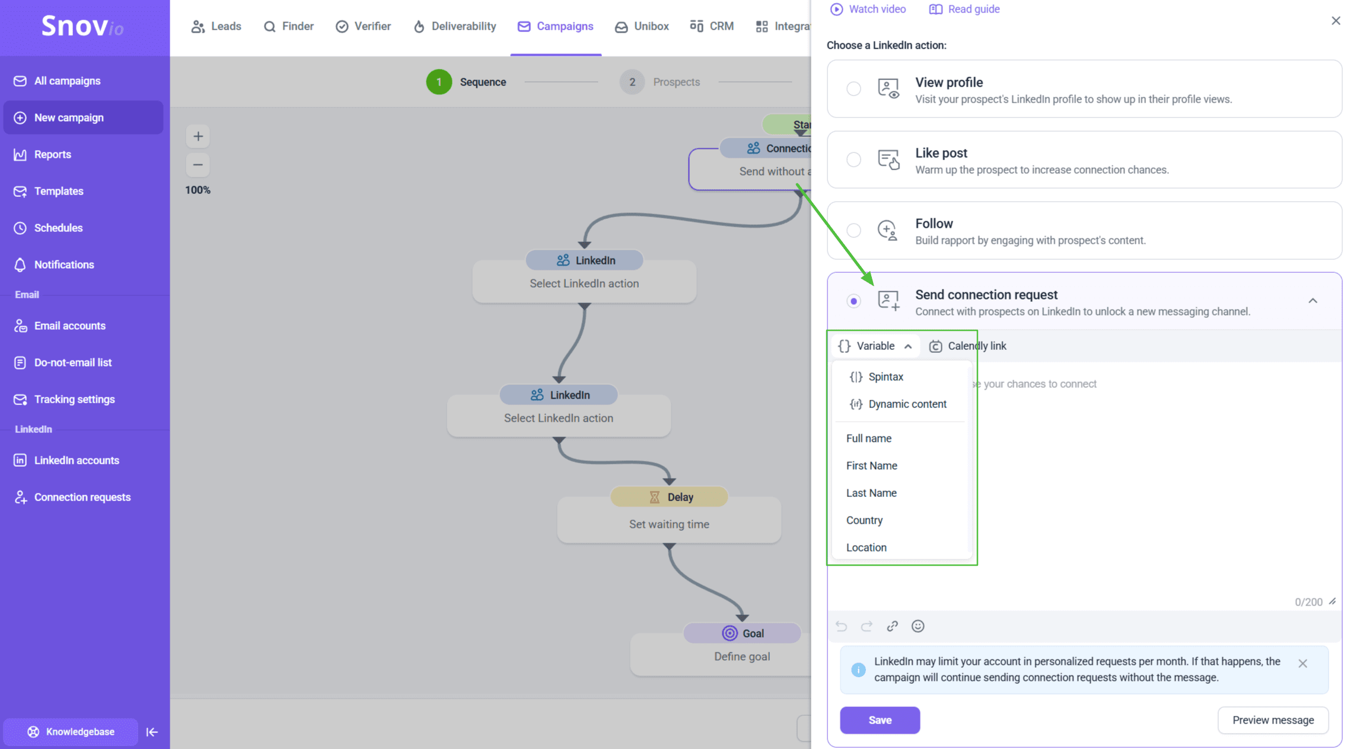
Task: Insert a Calendly link
Action: click(968, 346)
